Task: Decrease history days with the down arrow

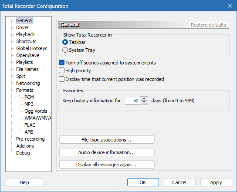Action: pos(144,102)
